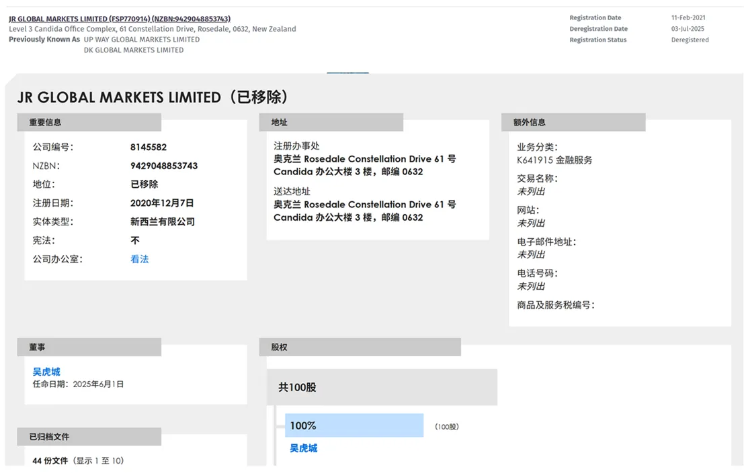Click DK GLOBAL MARKETS LIMITED former name
Image resolution: width=744 pixels, height=473 pixels.
[134, 50]
